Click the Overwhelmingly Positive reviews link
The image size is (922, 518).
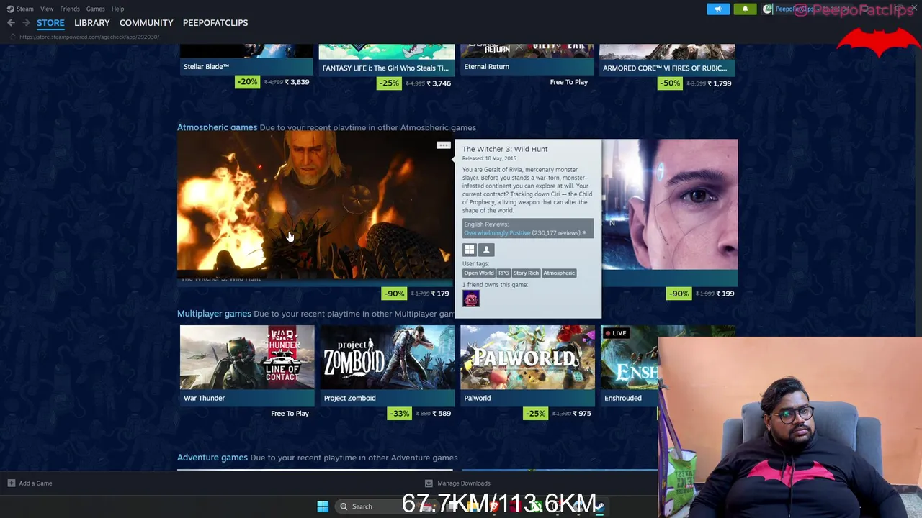coord(497,233)
